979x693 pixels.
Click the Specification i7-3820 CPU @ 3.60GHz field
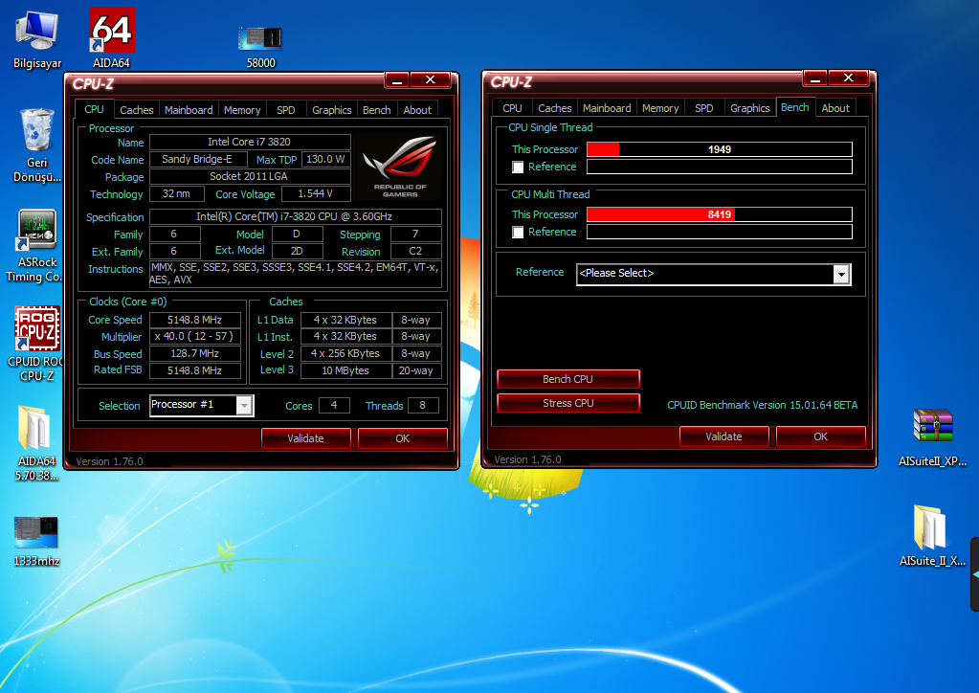pyautogui.click(x=296, y=216)
